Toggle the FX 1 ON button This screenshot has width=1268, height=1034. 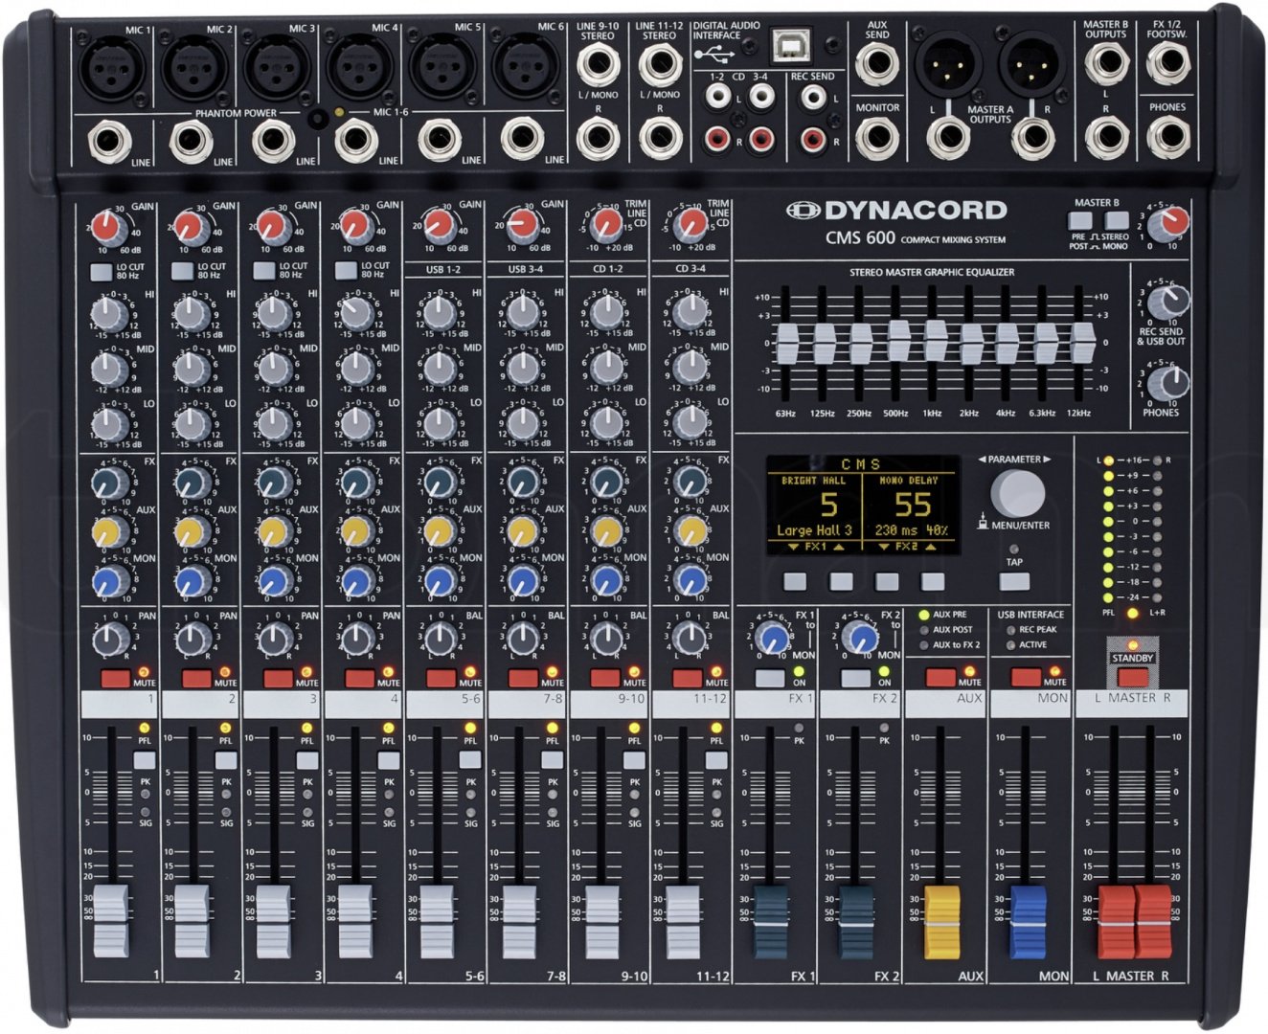tap(770, 678)
